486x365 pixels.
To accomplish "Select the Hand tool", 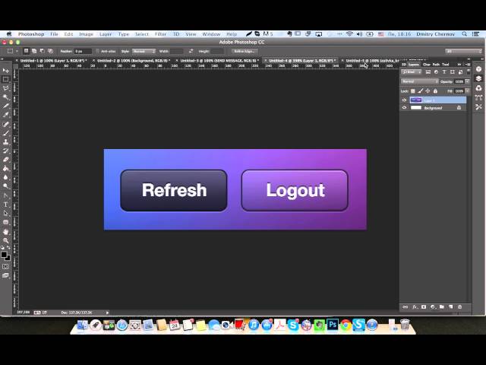I will click(5, 232).
